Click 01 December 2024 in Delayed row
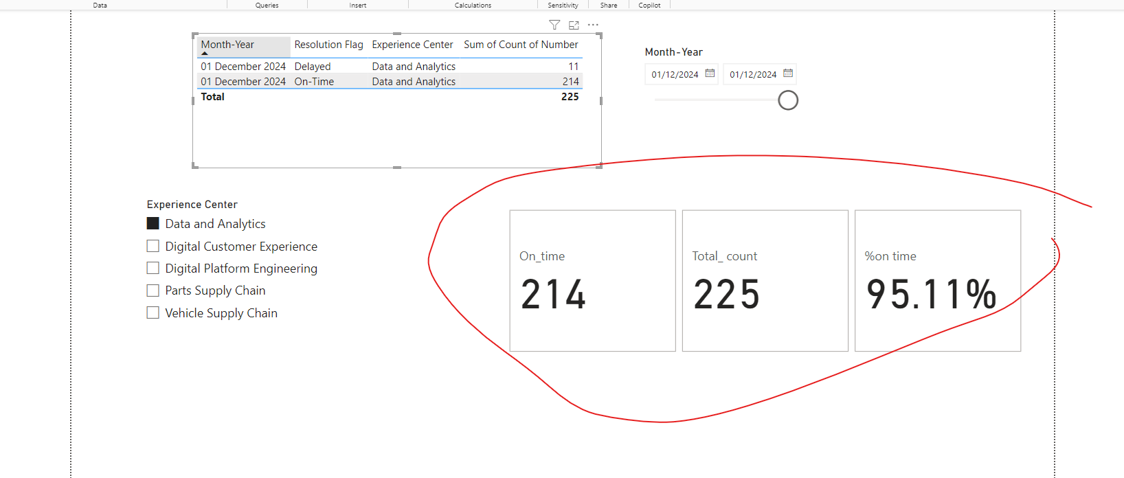The width and height of the screenshot is (1124, 478). pyautogui.click(x=243, y=67)
